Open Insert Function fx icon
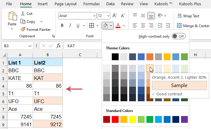This screenshot has height=129, width=211. (x=58, y=46)
